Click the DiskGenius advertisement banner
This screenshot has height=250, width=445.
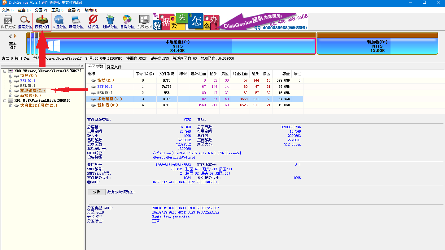coord(230,22)
